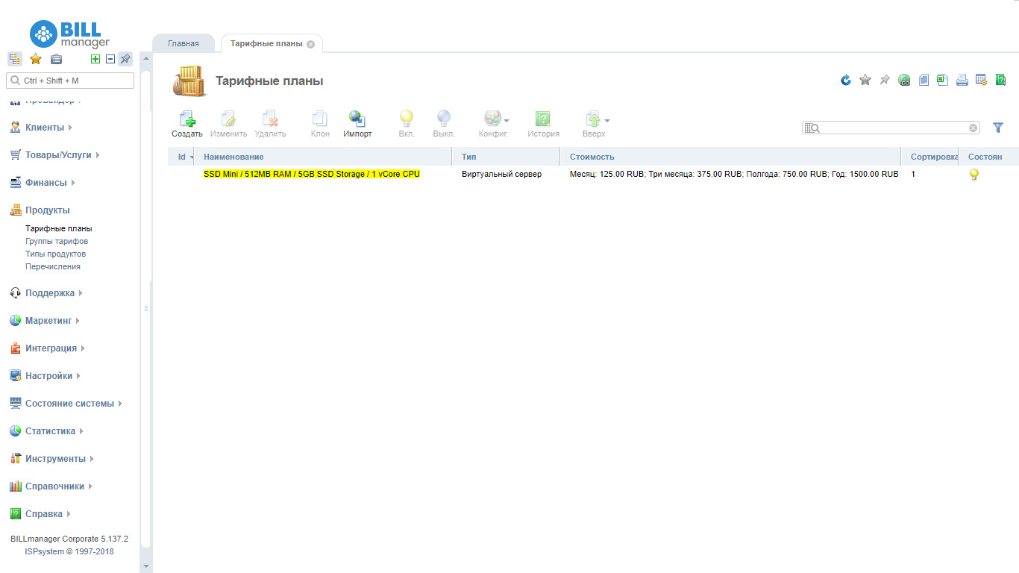
Task: Clear table search field with x icon
Action: click(973, 128)
